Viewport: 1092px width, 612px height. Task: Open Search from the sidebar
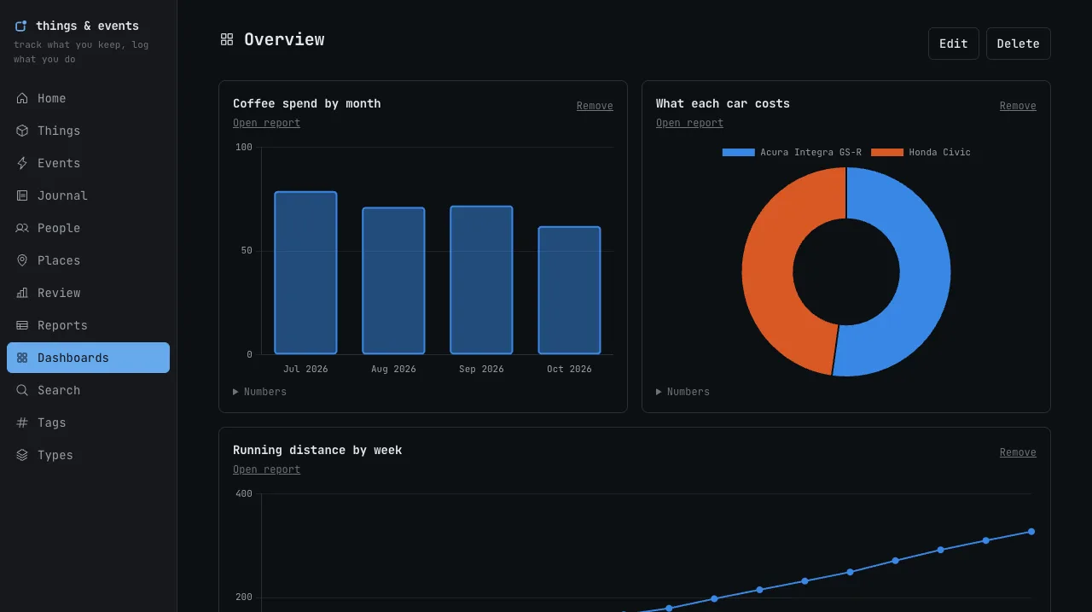tap(88, 390)
